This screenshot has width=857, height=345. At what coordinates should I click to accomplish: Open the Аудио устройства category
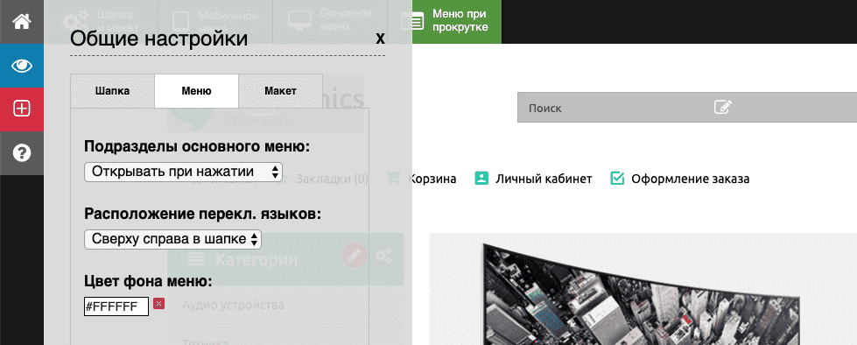[x=233, y=305]
